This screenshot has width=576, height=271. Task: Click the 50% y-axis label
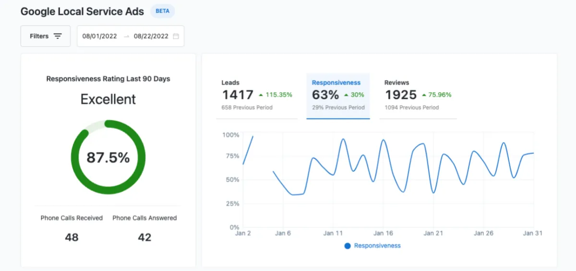point(232,180)
